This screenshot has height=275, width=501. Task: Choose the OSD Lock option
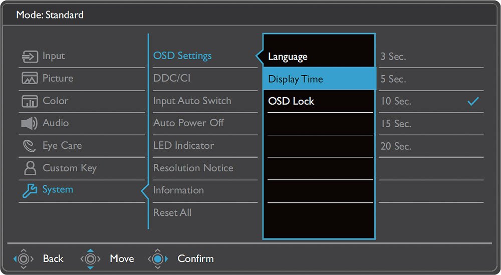[291, 101]
